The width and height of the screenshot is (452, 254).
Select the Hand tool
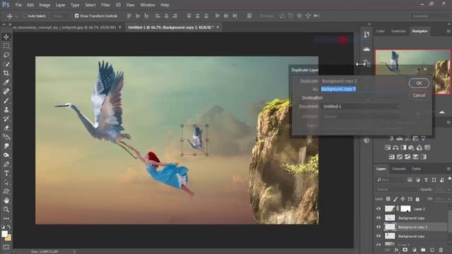[x=6, y=200]
